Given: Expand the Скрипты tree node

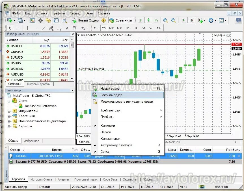Looking at the screenshot, I should [9, 126].
